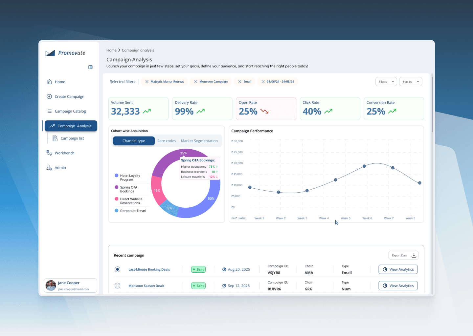
Task: Click the Sent status badge for Last-Minute Booking Deals
Action: tap(198, 269)
